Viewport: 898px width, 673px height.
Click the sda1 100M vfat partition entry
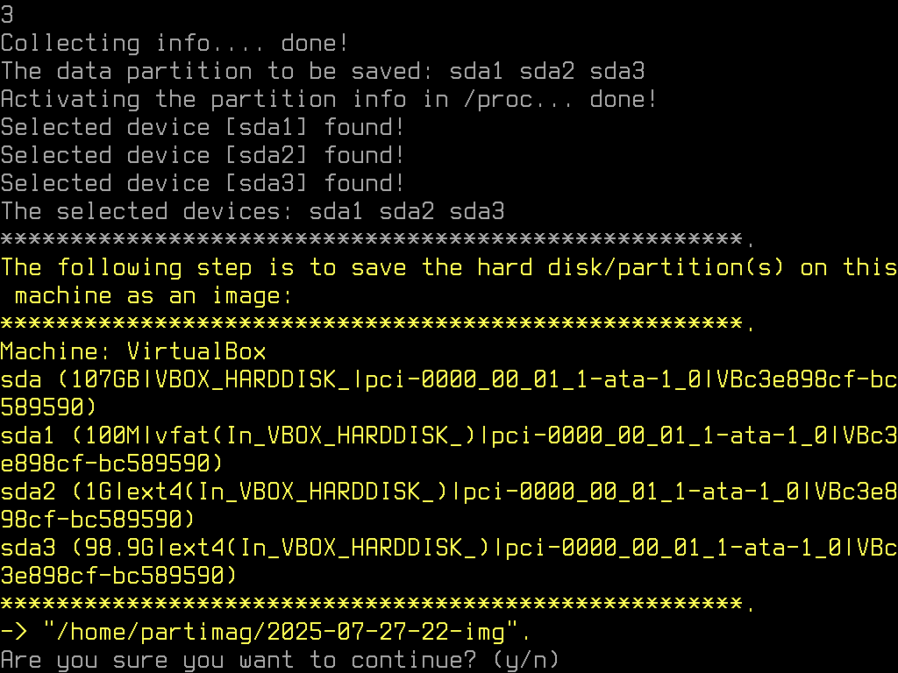[x=449, y=450]
